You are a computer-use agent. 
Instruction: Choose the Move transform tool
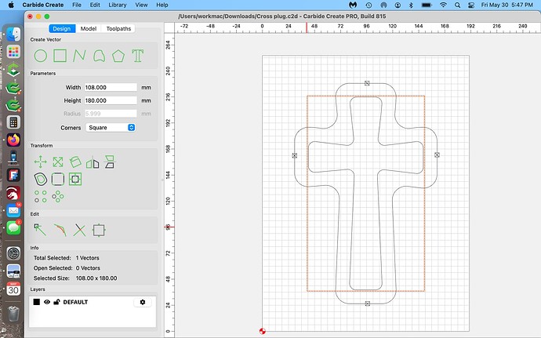coord(40,162)
